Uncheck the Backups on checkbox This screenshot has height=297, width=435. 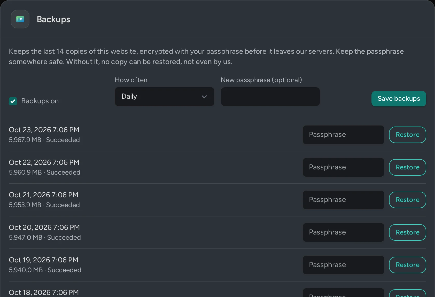tap(13, 101)
